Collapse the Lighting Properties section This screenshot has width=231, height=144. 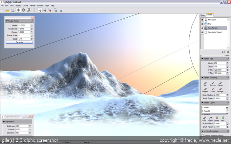point(202,131)
